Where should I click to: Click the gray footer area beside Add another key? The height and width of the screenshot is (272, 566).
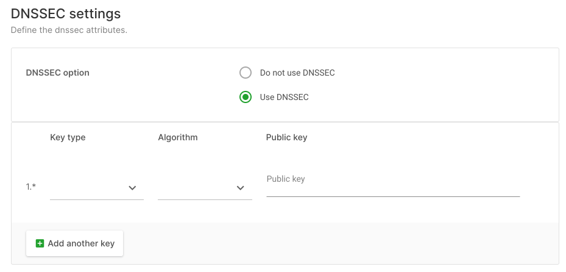tap(339, 243)
